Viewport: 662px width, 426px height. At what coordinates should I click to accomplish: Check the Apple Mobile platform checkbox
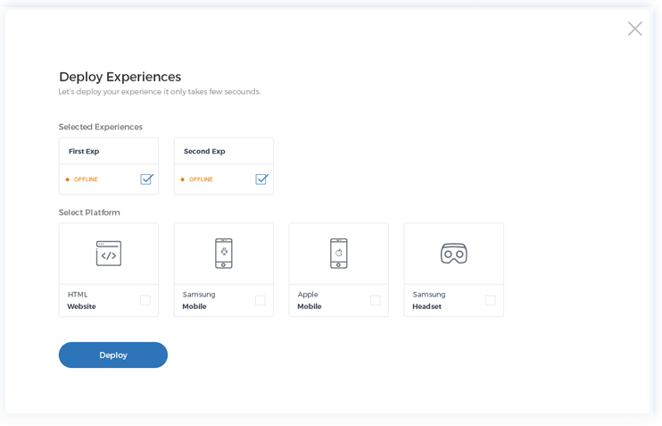tap(376, 300)
